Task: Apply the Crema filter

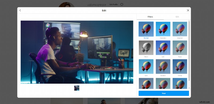Action: click(x=180, y=66)
